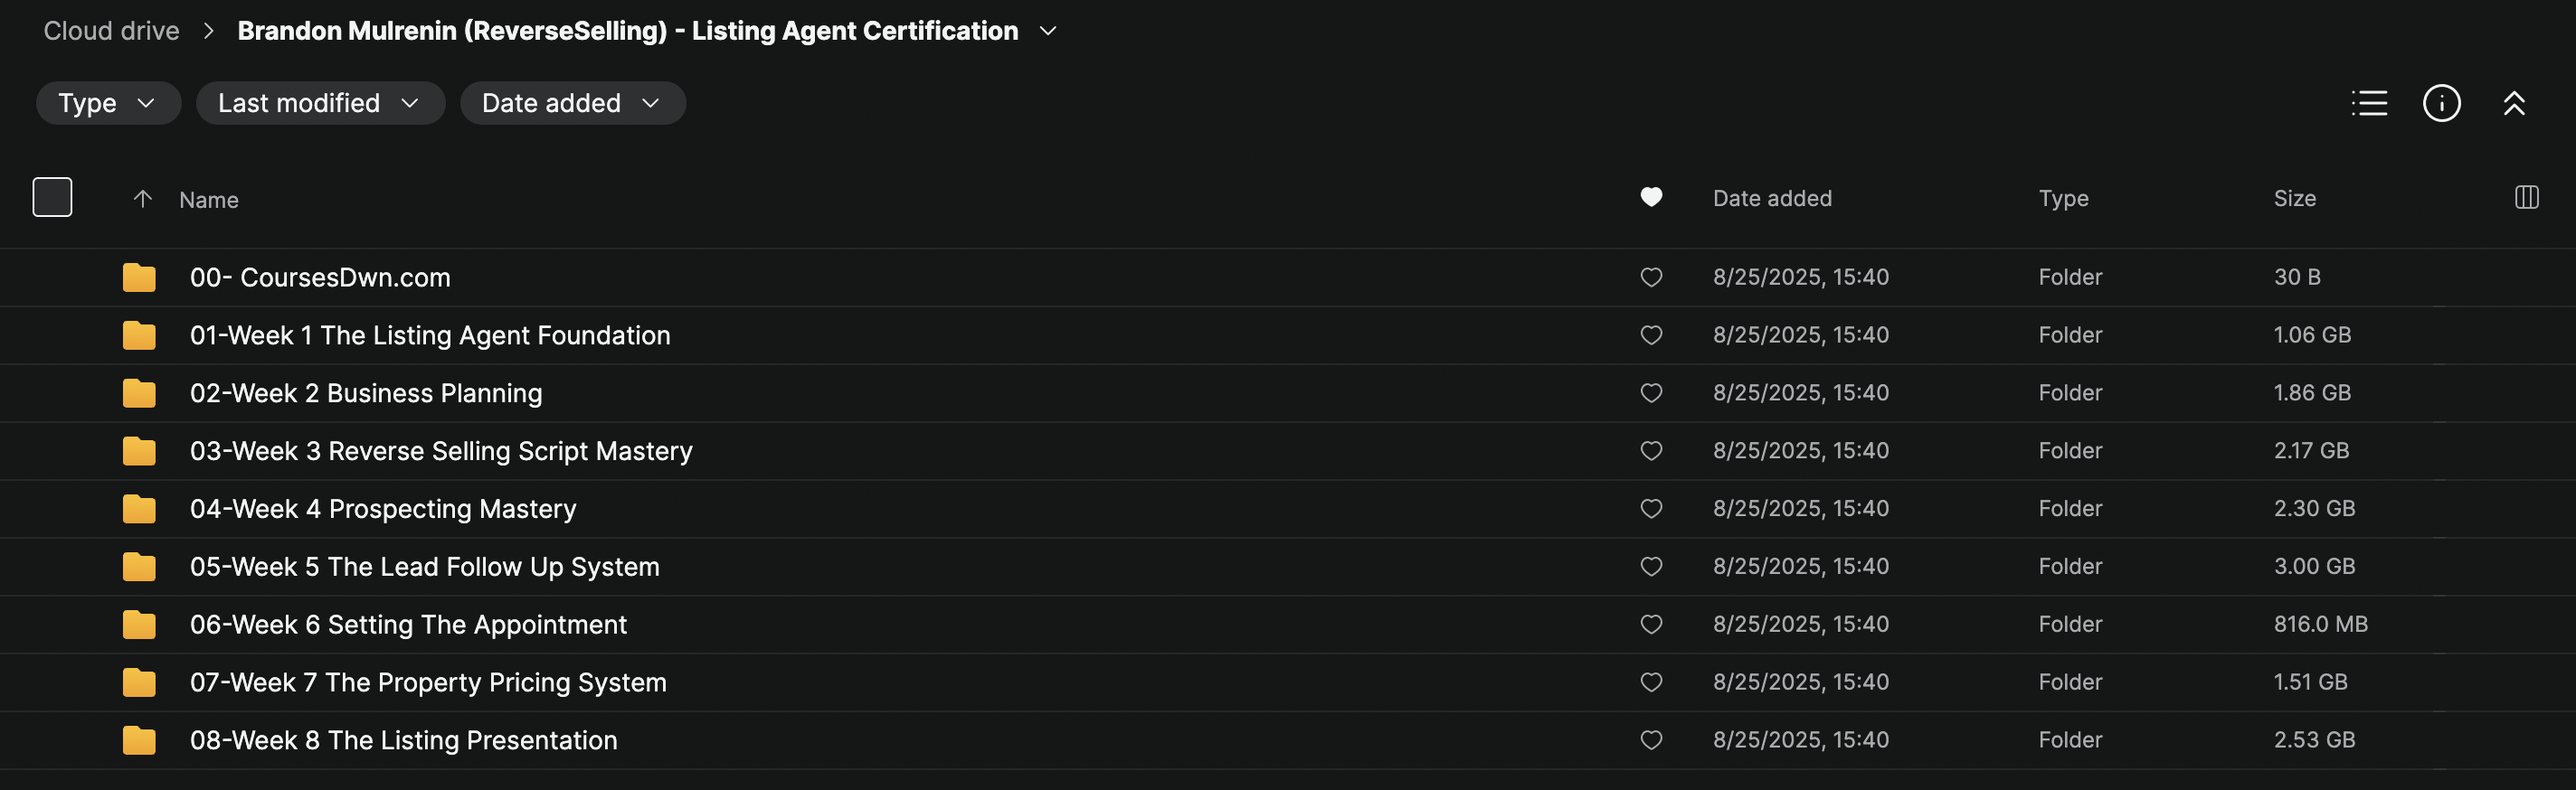
Task: Switch to list view layout icon
Action: [2369, 103]
